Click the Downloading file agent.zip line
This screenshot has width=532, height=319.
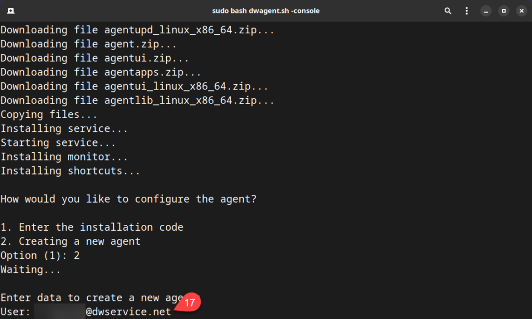[87, 44]
